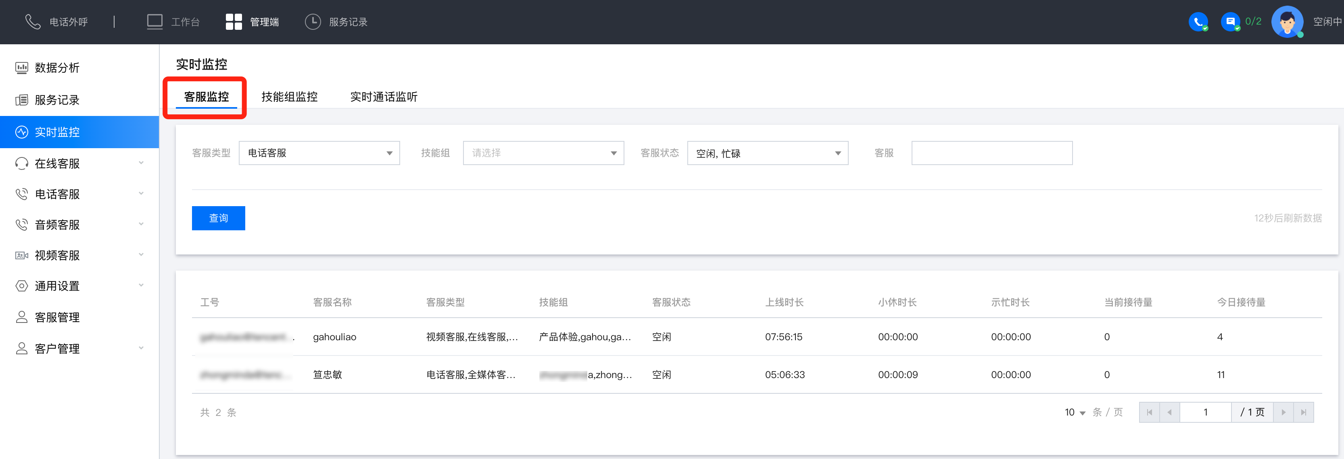This screenshot has width=1344, height=459.
Task: Switch to 实时通话监听 tab
Action: 384,97
